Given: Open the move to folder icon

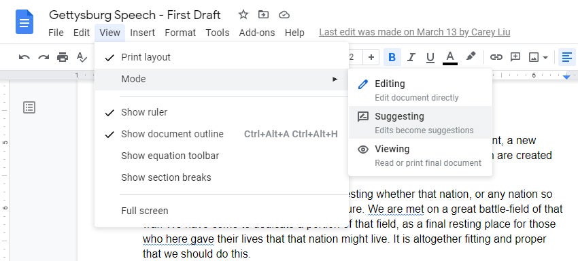Looking at the screenshot, I should tap(263, 15).
